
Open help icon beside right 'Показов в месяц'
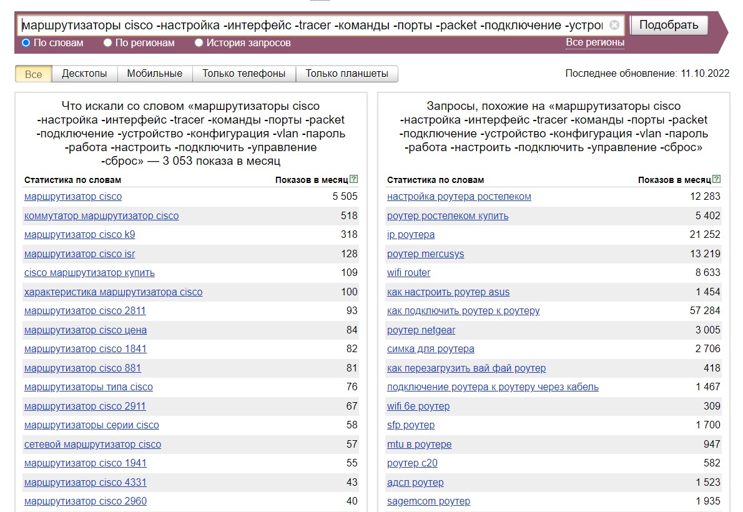tap(717, 179)
